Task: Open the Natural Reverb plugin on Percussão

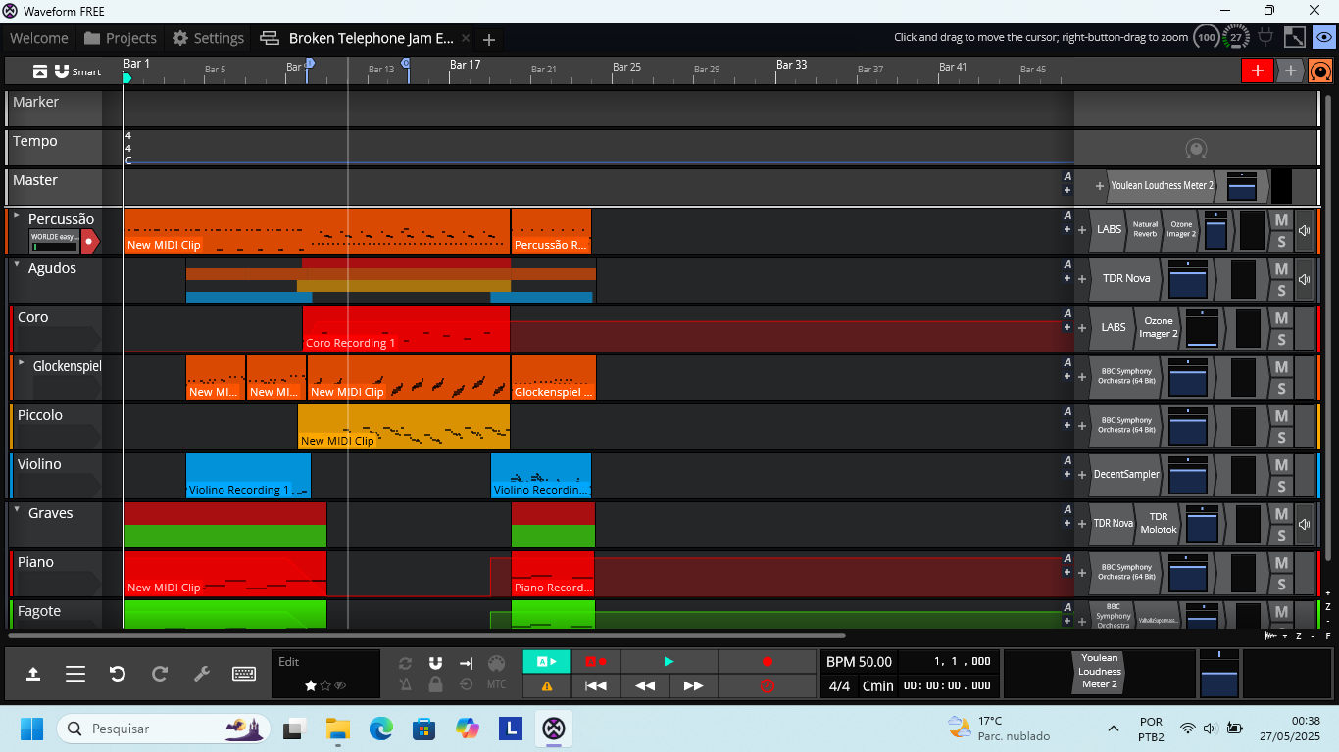Action: (x=1145, y=229)
